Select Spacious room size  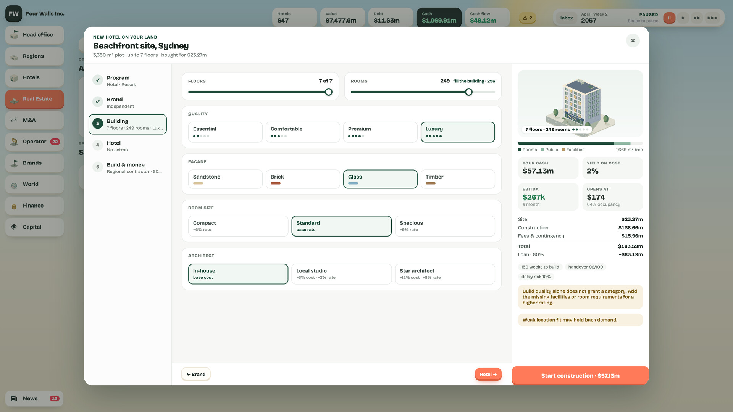[445, 226]
